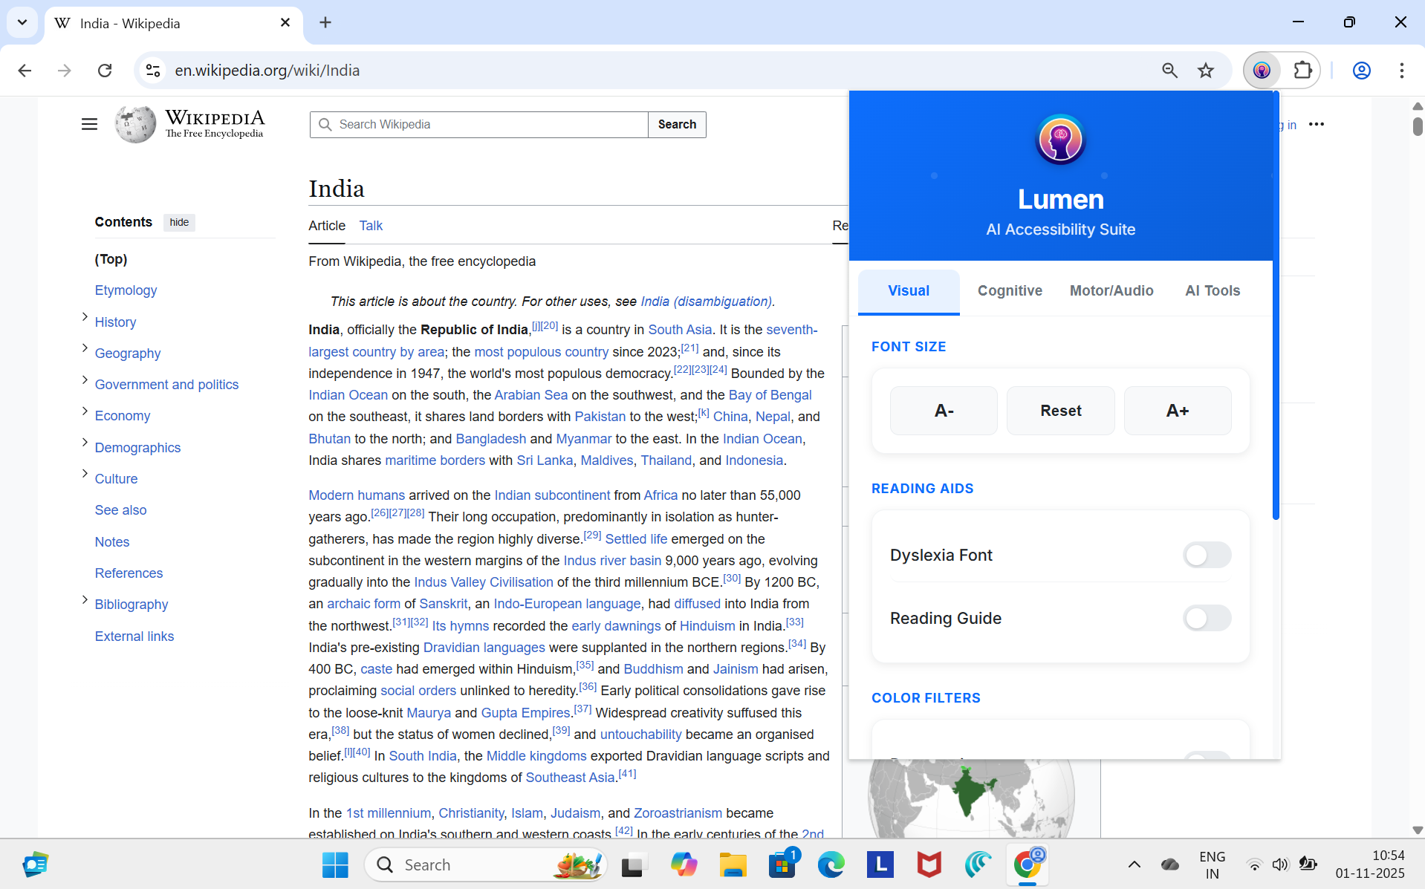Open the South Asia link
Image resolution: width=1425 pixels, height=889 pixels.
tap(680, 330)
